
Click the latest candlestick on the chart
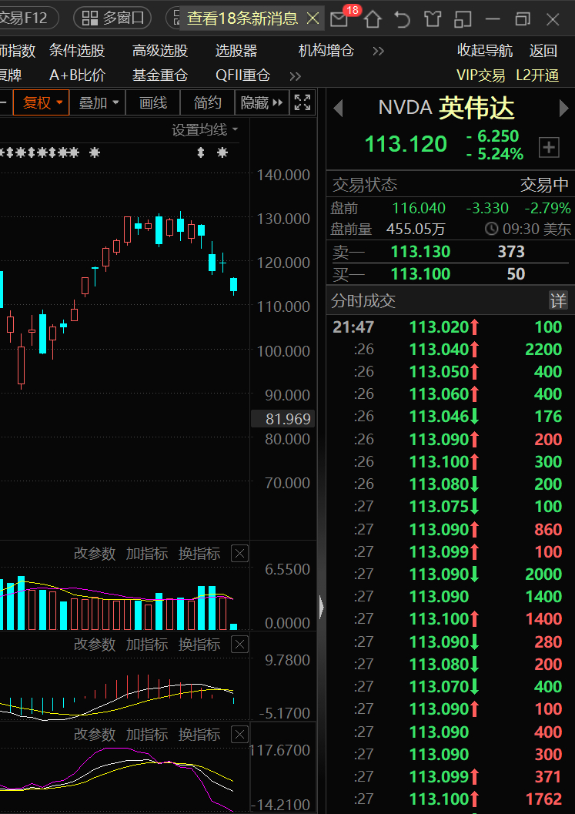(233, 286)
